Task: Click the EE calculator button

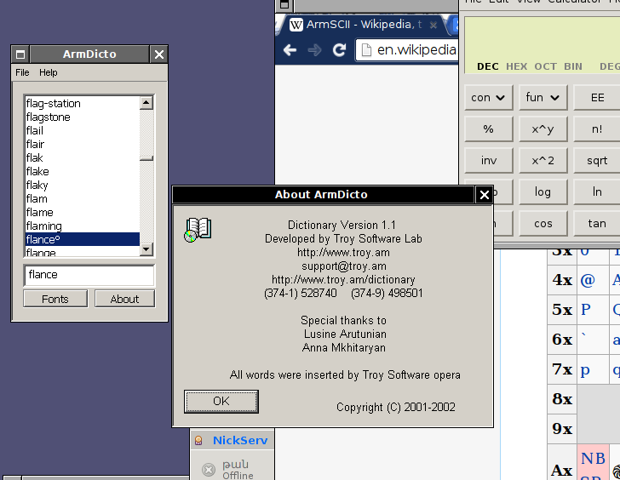Action: 597,97
